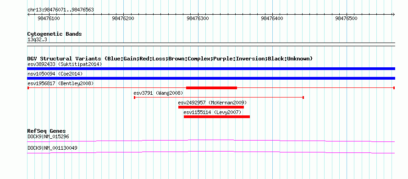Click thin red line of esv3791
The height and width of the screenshot is (179, 408).
(219, 98)
